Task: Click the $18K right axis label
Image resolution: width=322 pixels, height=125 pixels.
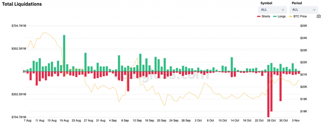Action: (x=304, y=111)
